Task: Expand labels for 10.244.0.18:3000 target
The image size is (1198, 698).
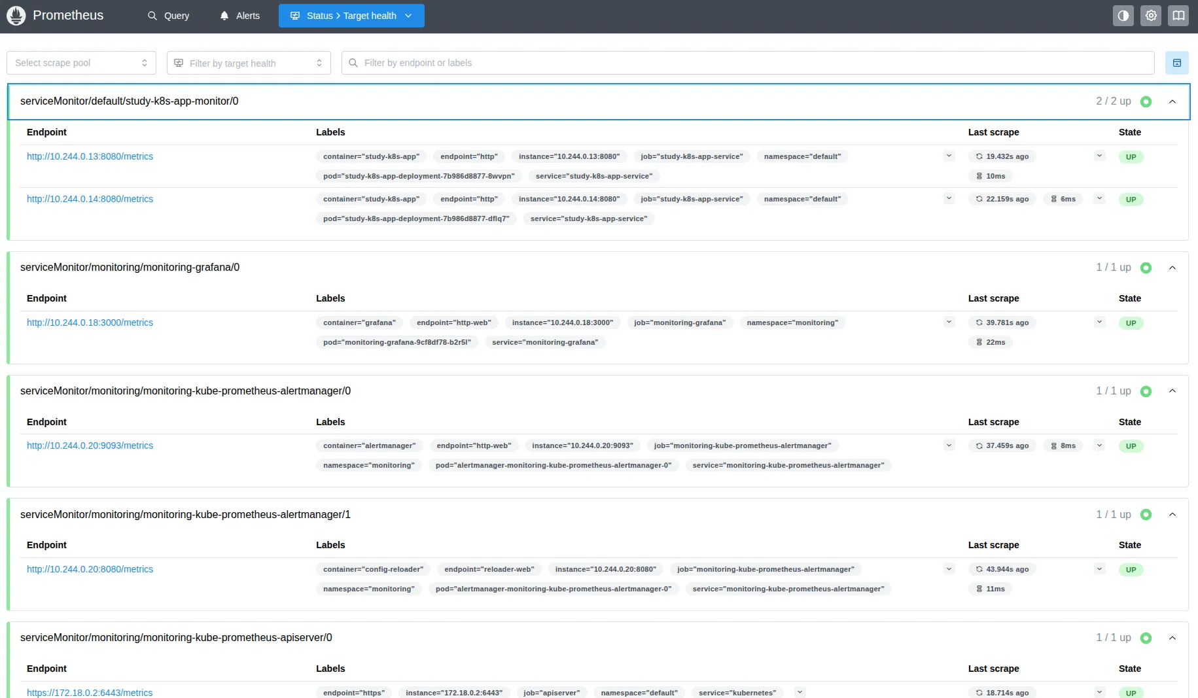Action: point(949,322)
